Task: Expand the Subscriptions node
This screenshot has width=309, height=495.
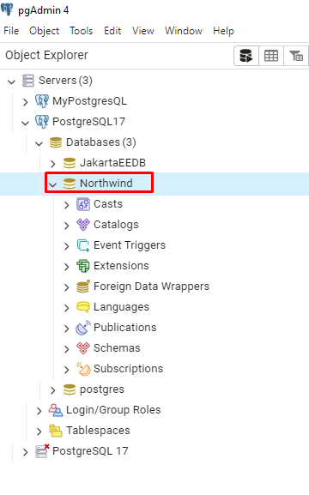Action: coord(67,370)
